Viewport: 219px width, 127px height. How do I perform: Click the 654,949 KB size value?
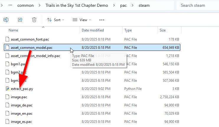click(x=171, y=48)
